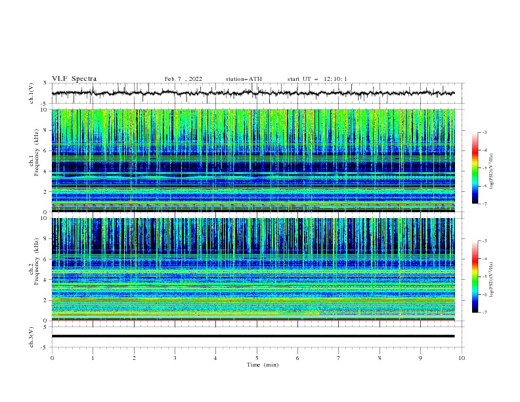Click the "Time (min)" axis title
The height and width of the screenshot is (402, 520).
[263, 365]
